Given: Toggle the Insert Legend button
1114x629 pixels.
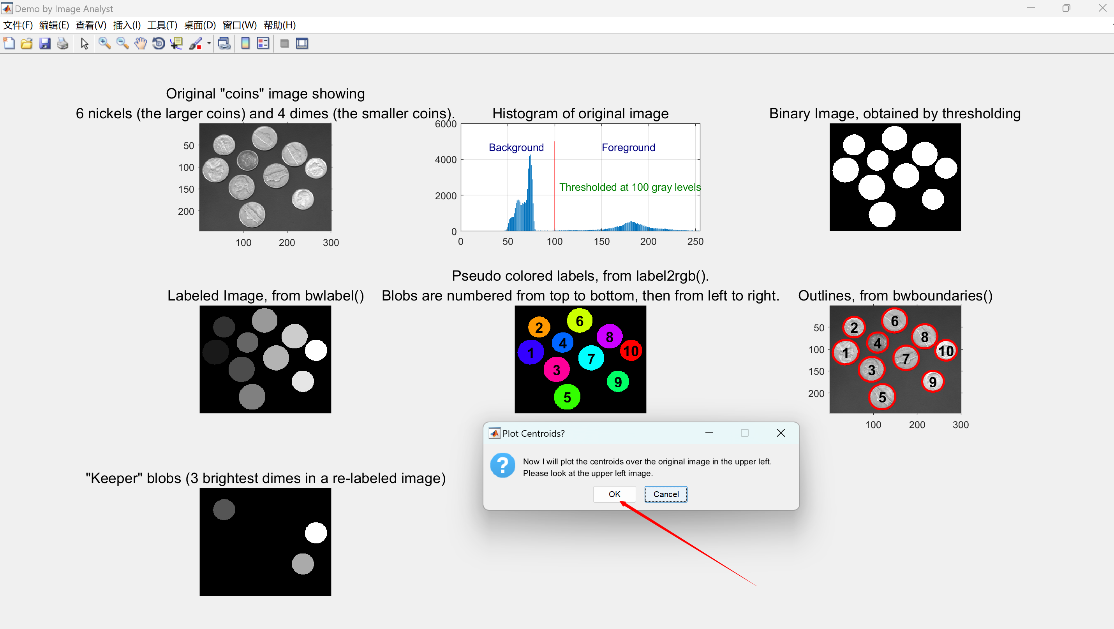Looking at the screenshot, I should (263, 43).
